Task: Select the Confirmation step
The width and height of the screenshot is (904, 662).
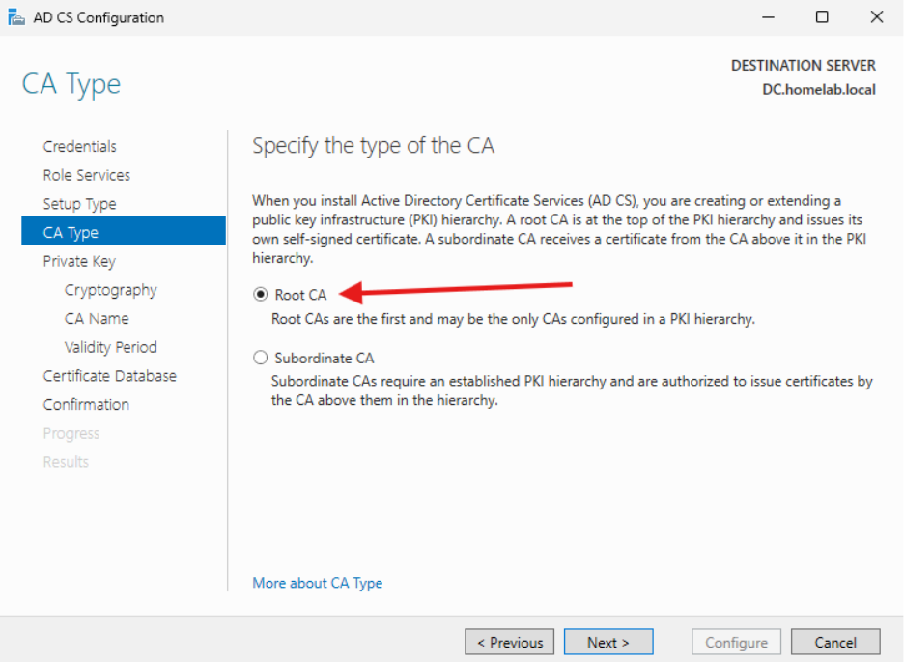Action: point(86,404)
